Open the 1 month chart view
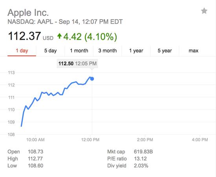The height and width of the screenshot is (177, 216). [x=79, y=51]
